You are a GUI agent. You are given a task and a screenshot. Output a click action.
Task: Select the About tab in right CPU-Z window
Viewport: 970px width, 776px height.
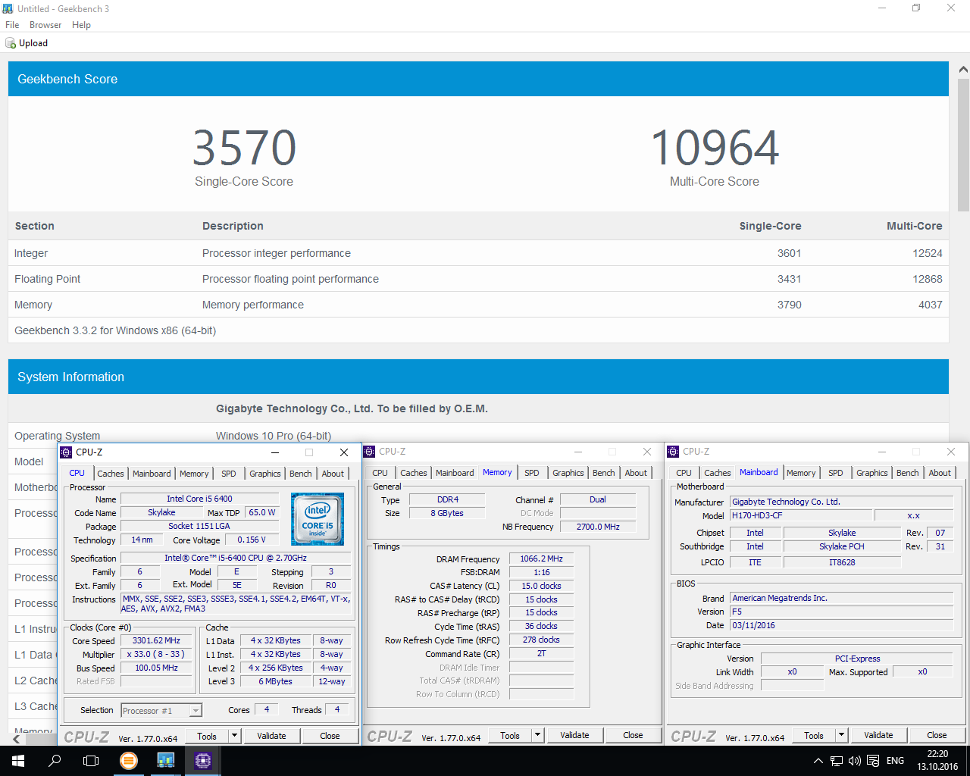(940, 473)
